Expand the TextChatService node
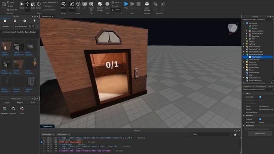Screen dimensions: 274x154 [x=244, y=78]
